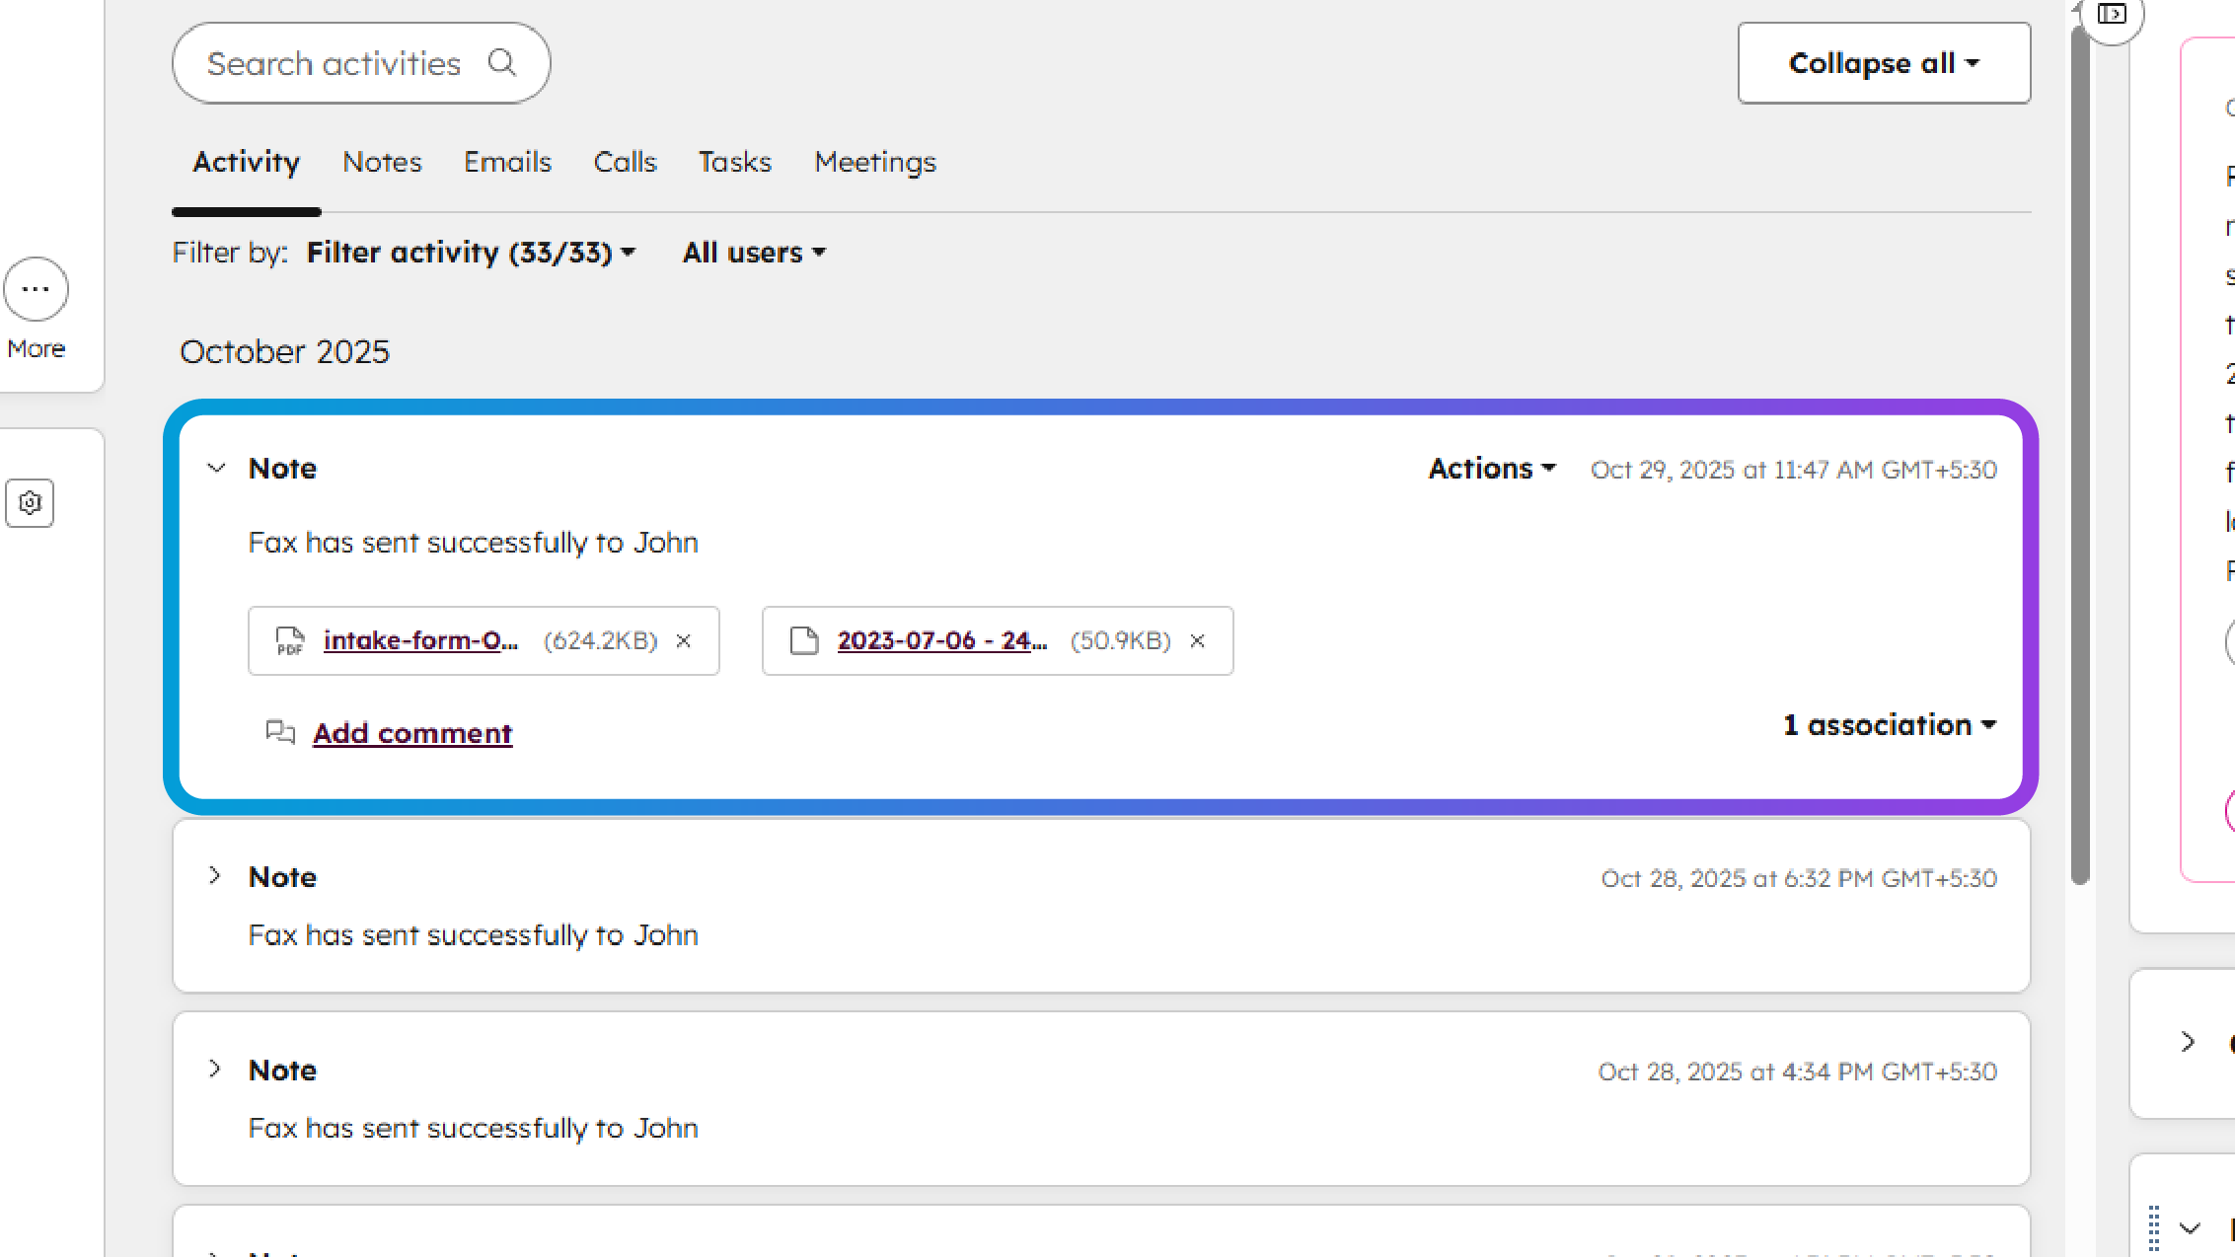
Task: Remove the intake-form attachment with X
Action: point(683,641)
